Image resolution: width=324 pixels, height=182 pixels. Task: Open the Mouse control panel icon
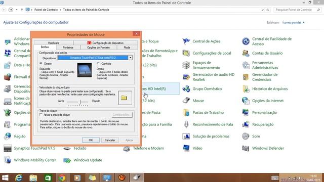click(186, 101)
